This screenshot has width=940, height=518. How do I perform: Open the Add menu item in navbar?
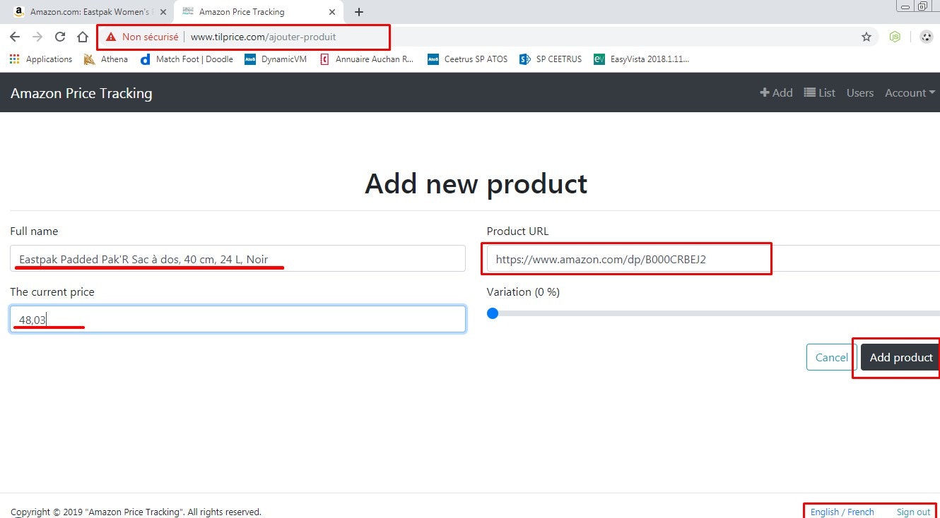pos(776,92)
